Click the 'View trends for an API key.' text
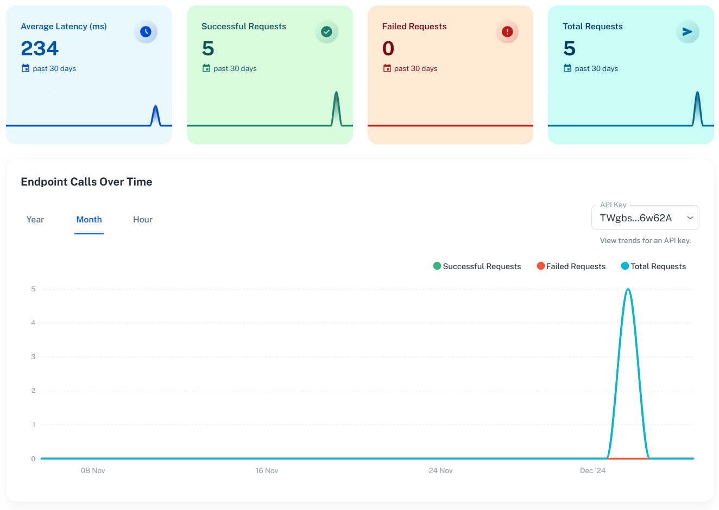The height and width of the screenshot is (510, 719). click(645, 240)
